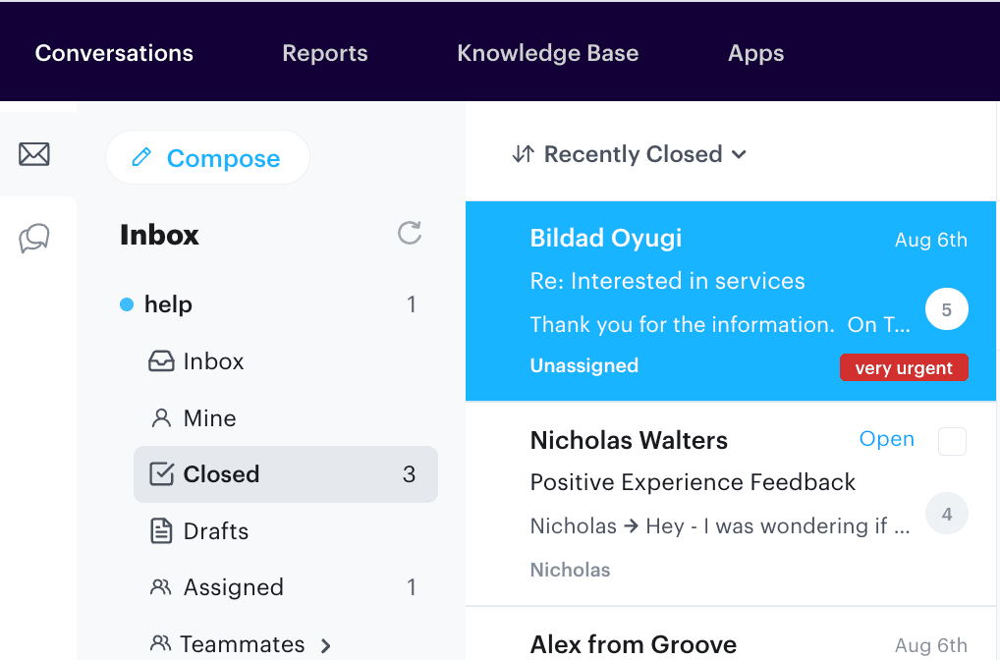Select the people icon beside Assigned

[159, 587]
